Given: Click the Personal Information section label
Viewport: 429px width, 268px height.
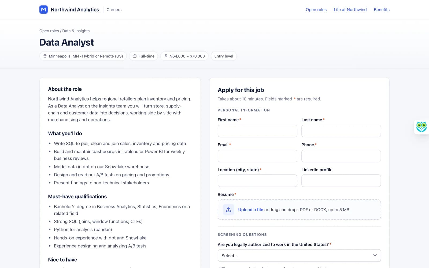Looking at the screenshot, I should coord(244,110).
